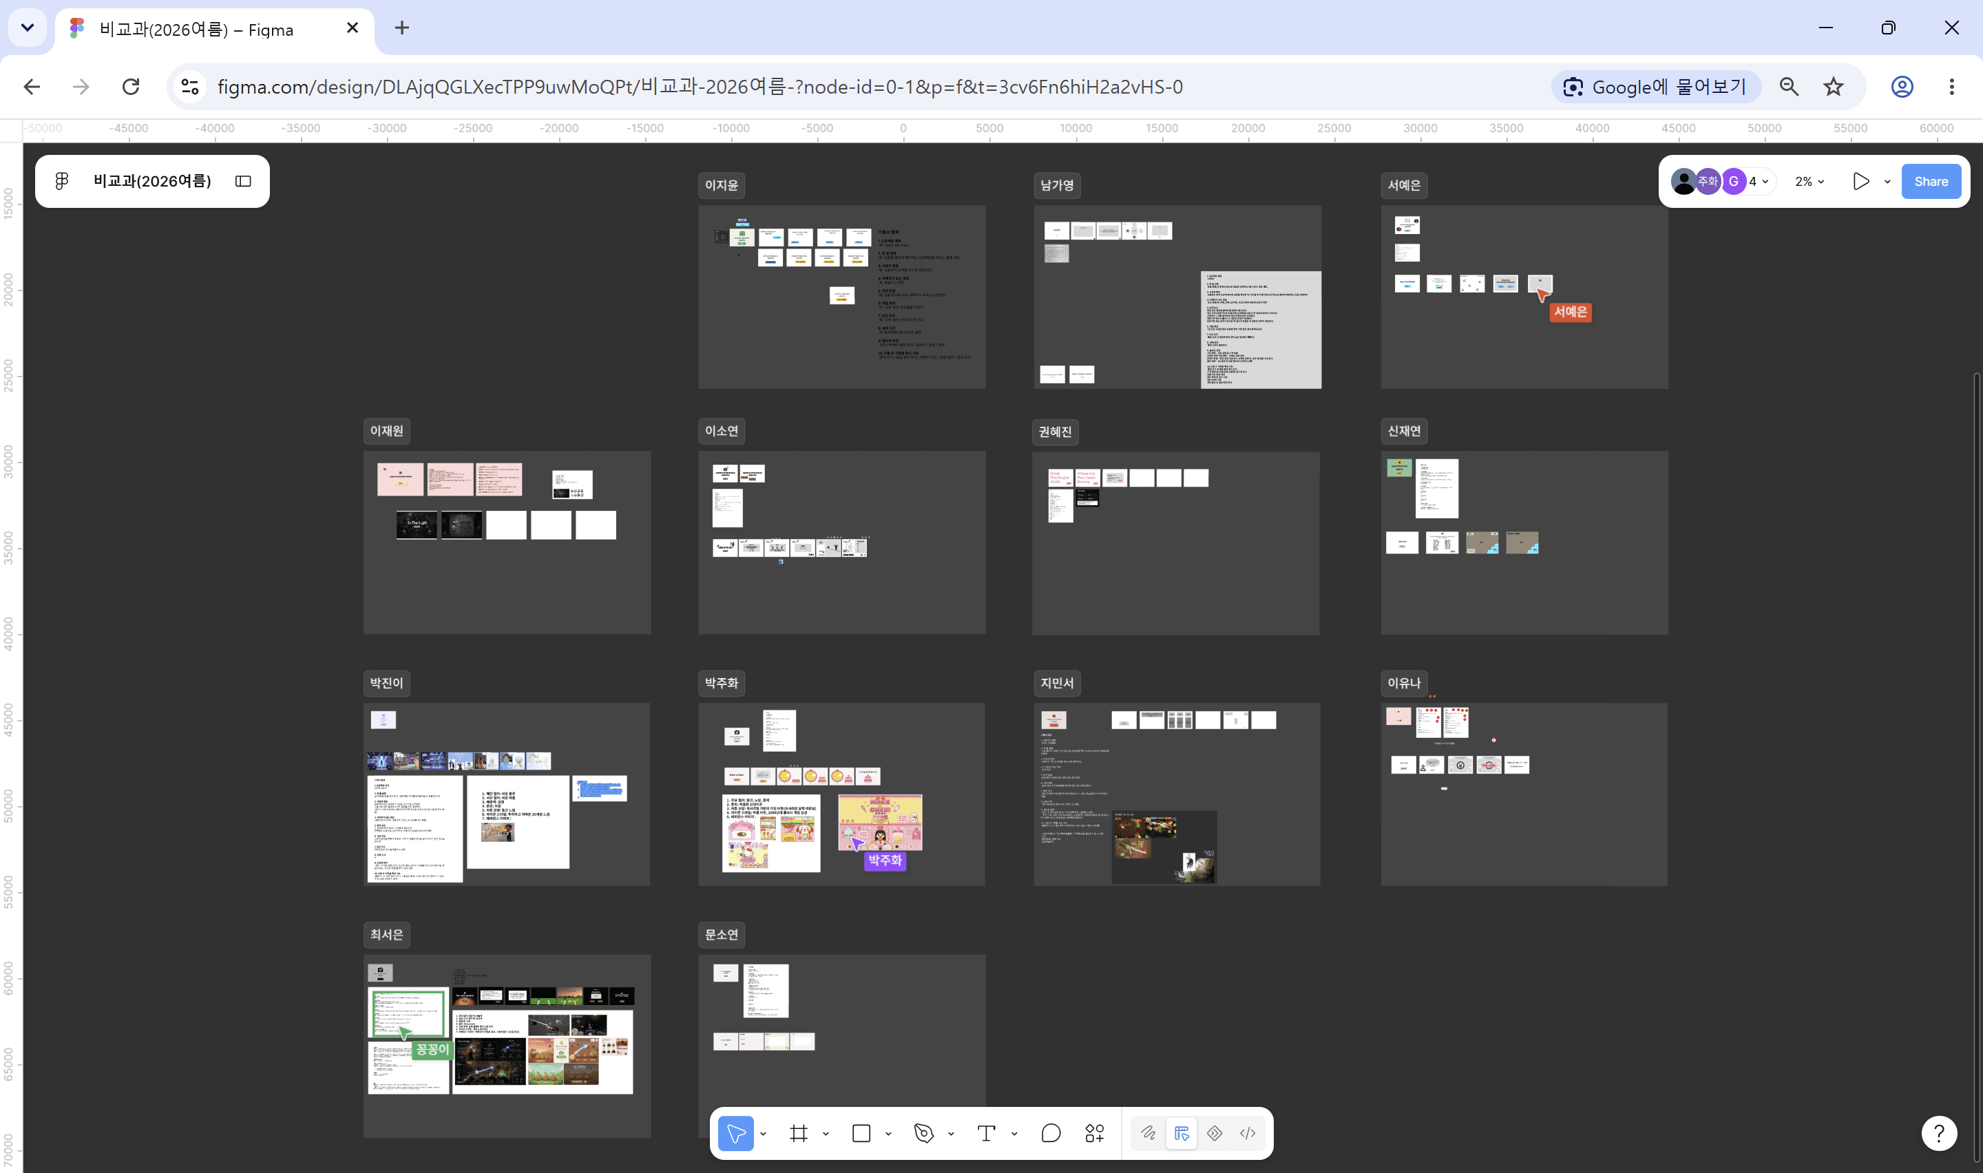
Task: Select the 서예은 frame label
Action: point(1404,185)
